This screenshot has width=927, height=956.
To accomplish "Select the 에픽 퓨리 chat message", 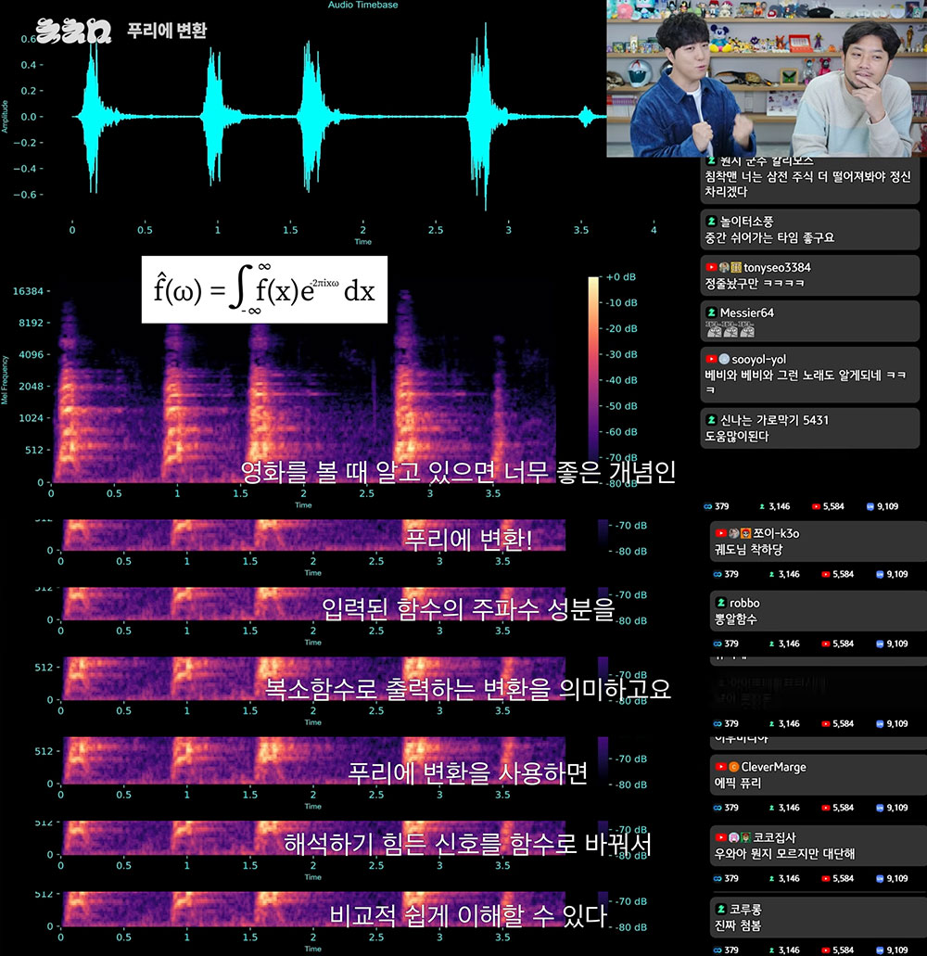I will (737, 784).
